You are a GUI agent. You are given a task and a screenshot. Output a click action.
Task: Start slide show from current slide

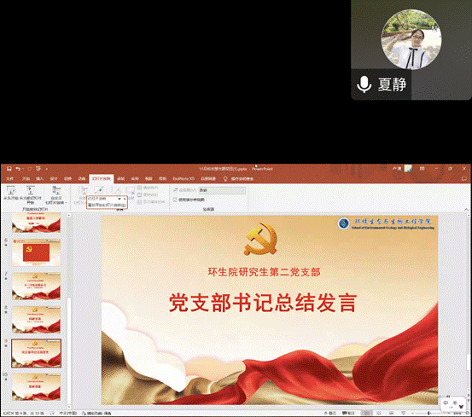(x=31, y=194)
